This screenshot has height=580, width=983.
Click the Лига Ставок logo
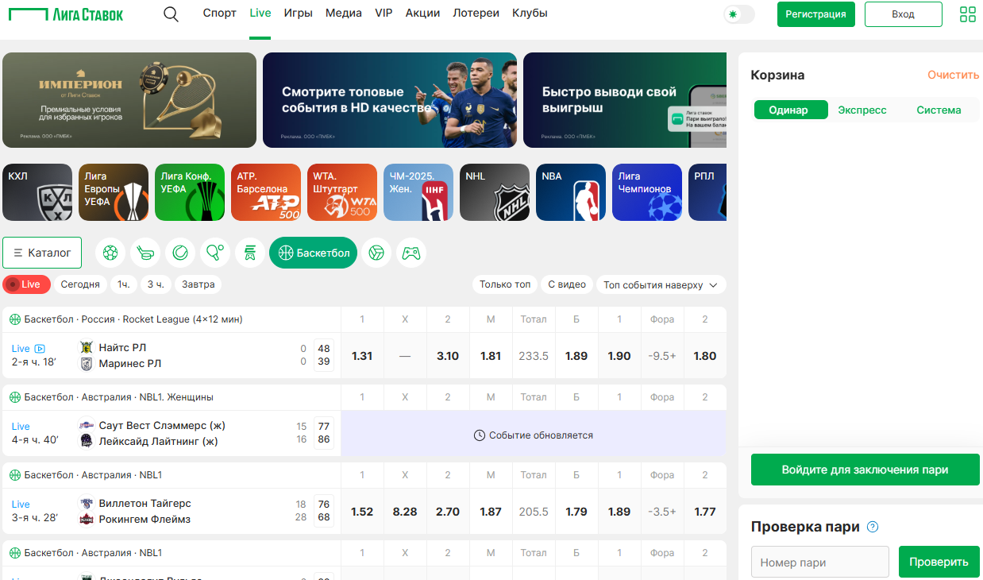(x=67, y=14)
